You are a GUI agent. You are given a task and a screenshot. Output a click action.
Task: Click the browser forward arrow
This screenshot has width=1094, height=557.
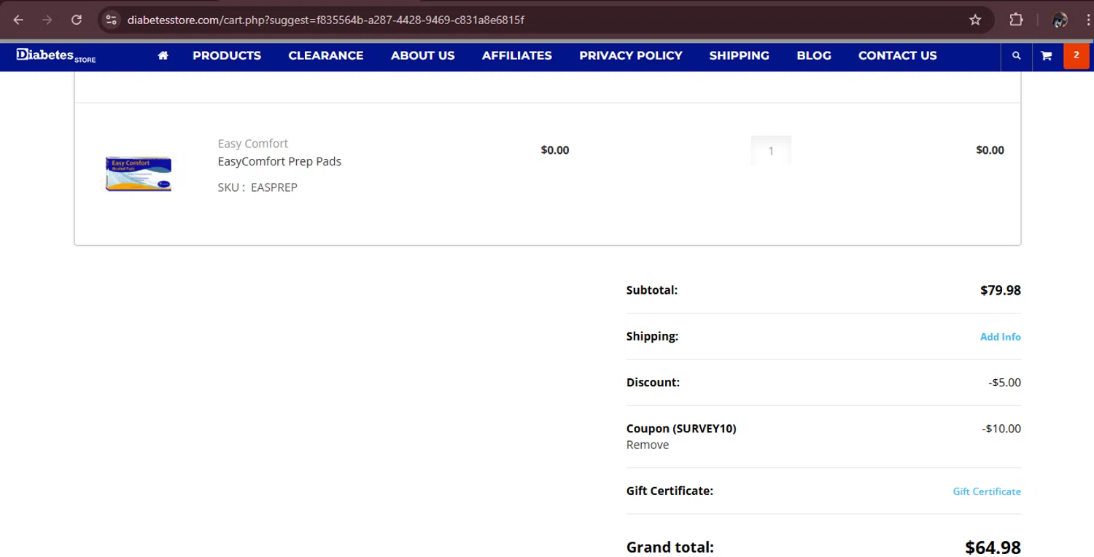(47, 20)
